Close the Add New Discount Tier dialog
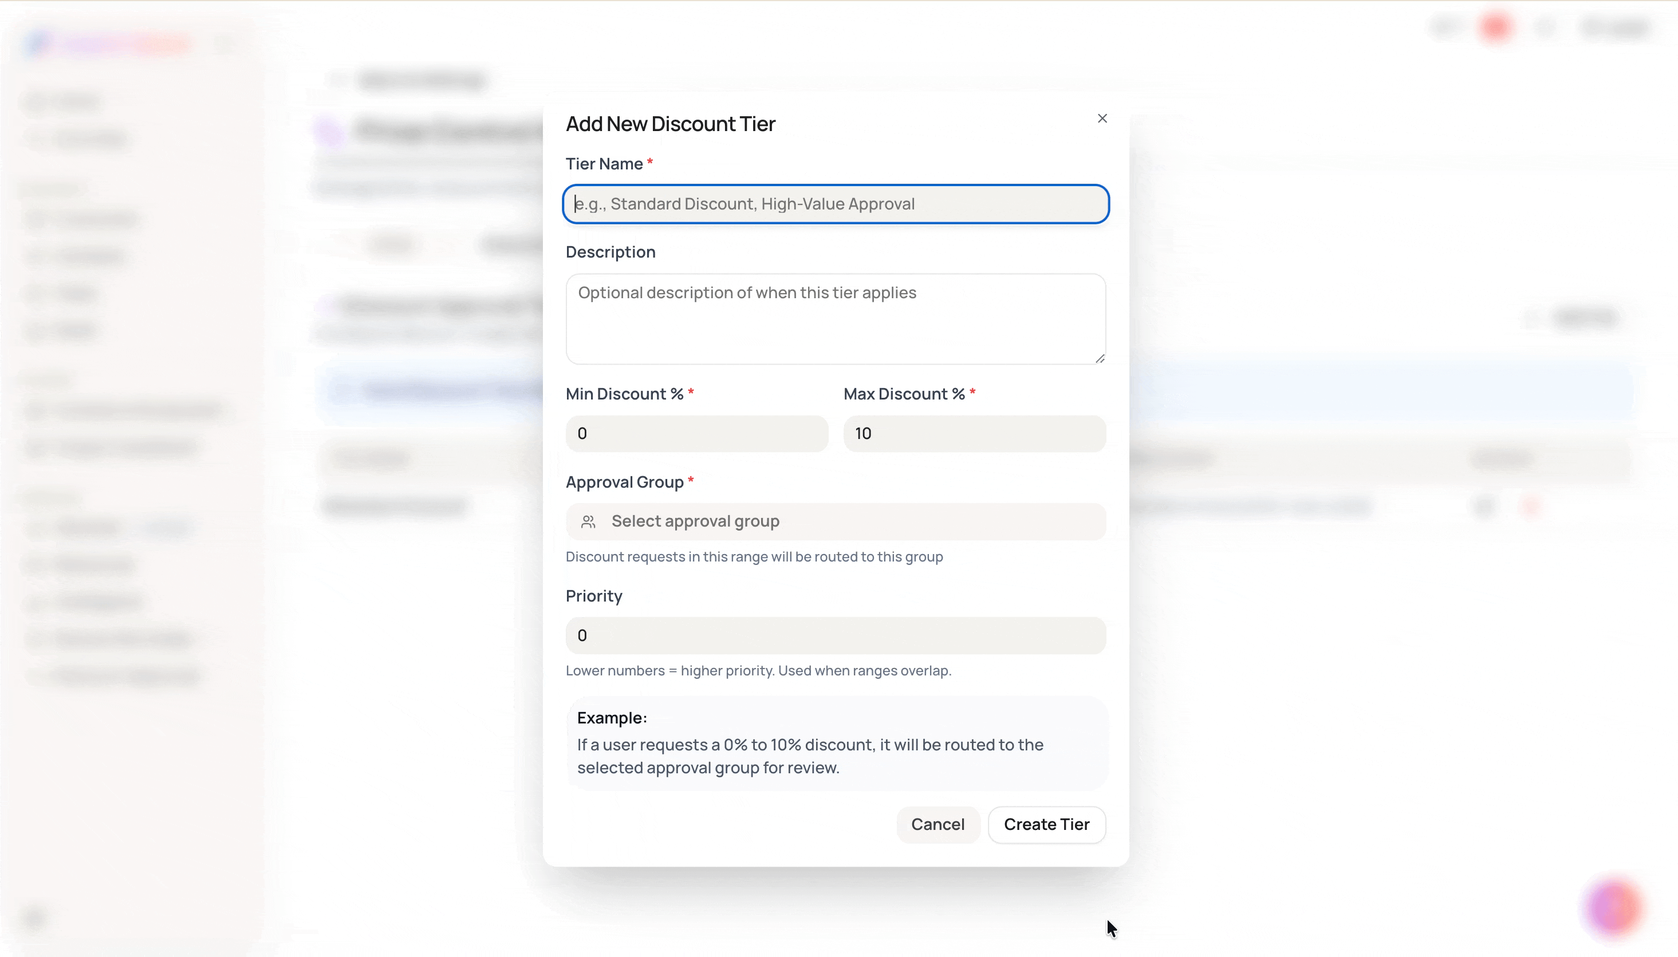Screen dimensions: 1678x957 (1102, 118)
